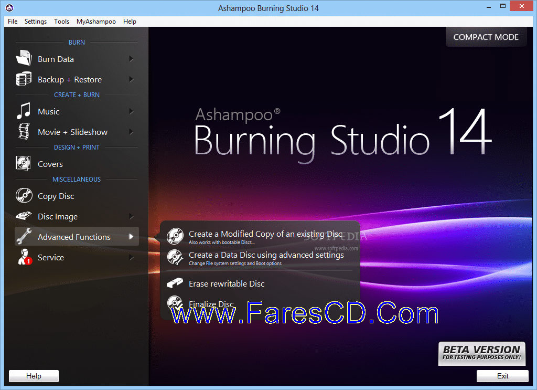Click the Copy Disc icon
Image resolution: width=537 pixels, height=390 pixels.
[x=24, y=195]
